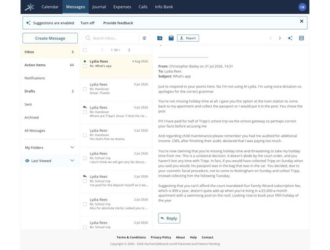Go to the next message arrow

(280, 38)
